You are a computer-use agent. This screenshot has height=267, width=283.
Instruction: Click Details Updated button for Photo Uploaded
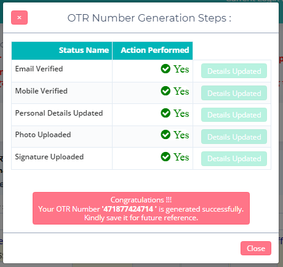[x=234, y=137]
